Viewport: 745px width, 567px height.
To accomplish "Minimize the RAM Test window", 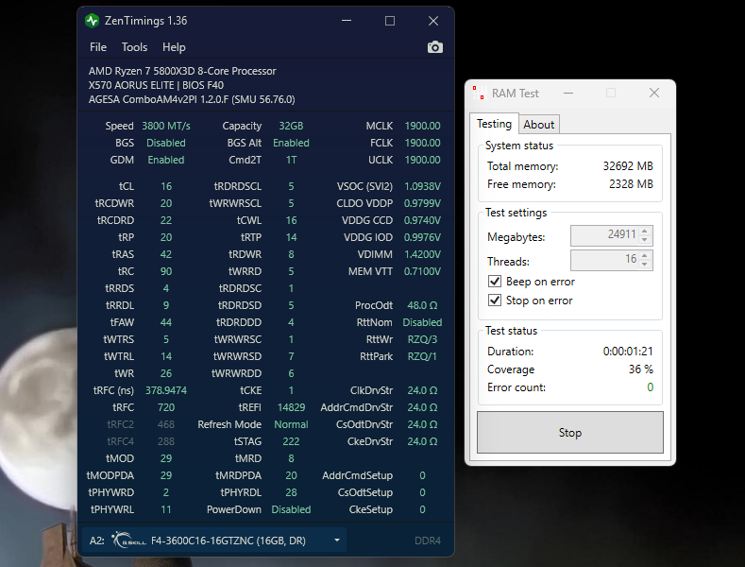I will pos(568,93).
